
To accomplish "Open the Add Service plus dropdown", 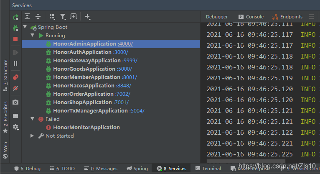I will point(88,17).
